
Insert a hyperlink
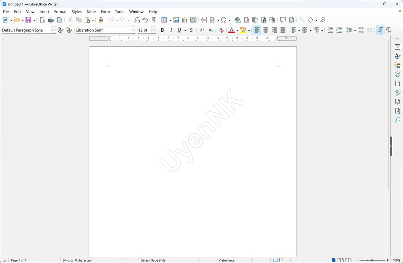[238, 20]
